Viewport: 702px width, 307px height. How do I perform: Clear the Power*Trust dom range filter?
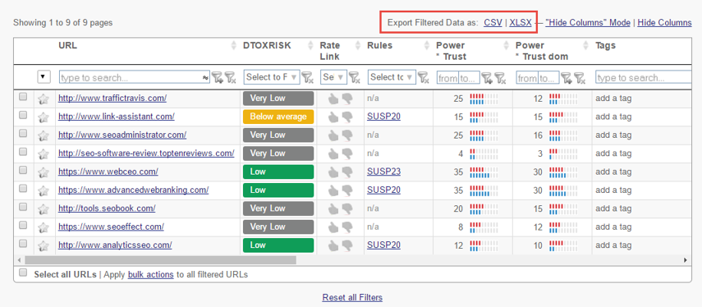pyautogui.click(x=580, y=78)
